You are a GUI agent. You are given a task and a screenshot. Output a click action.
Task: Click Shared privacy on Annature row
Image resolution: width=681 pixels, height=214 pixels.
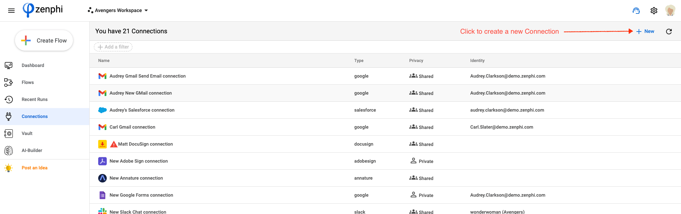421,178
